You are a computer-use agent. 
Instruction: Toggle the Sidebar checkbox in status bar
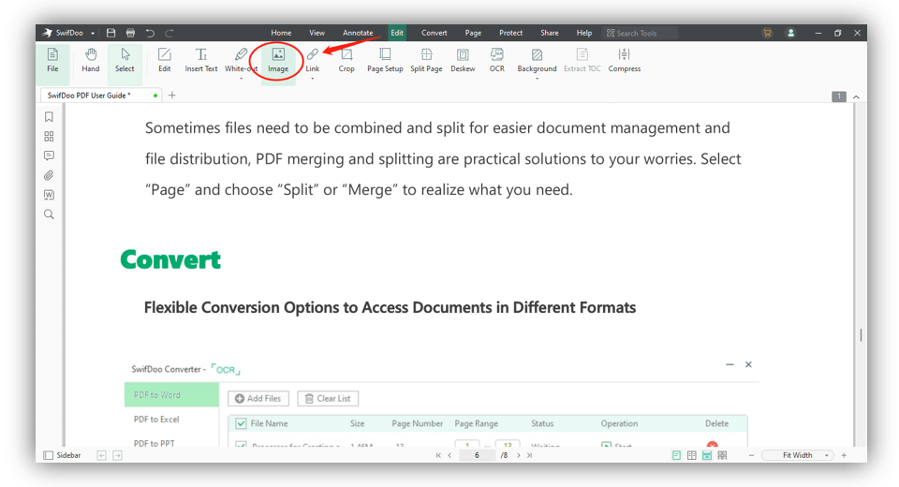49,455
